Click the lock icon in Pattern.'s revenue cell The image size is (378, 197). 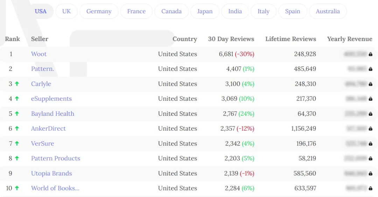pyautogui.click(x=371, y=69)
